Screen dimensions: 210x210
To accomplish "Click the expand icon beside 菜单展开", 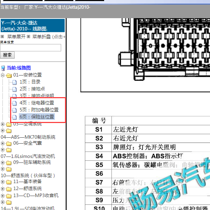I will (x=2, y=37).
